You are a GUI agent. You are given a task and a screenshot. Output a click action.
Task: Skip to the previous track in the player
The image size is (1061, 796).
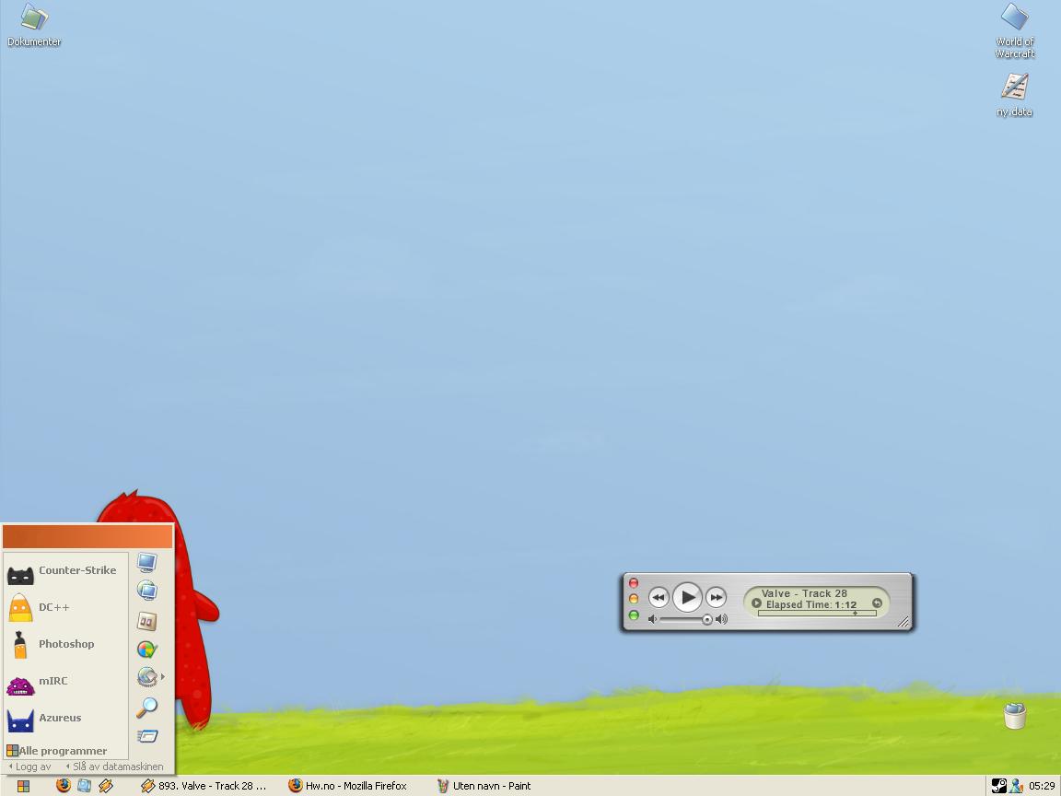click(x=659, y=597)
